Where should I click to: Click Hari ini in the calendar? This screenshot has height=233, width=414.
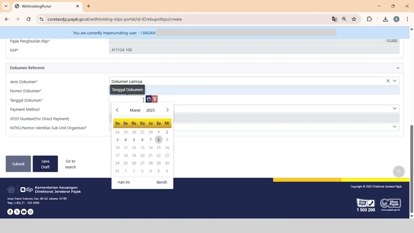(x=124, y=182)
